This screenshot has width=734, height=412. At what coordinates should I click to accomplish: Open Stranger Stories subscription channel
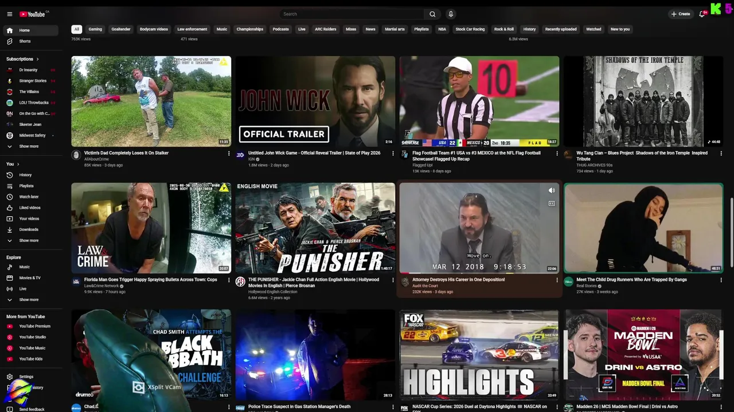tap(31, 81)
